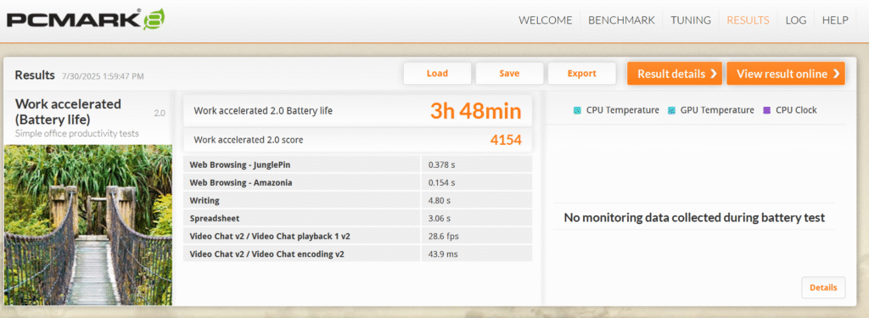This screenshot has height=318, width=869.
Task: Click the 3.06 s value
Action: pyautogui.click(x=439, y=218)
